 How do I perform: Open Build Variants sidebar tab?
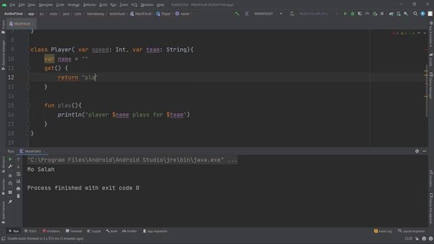[3, 212]
